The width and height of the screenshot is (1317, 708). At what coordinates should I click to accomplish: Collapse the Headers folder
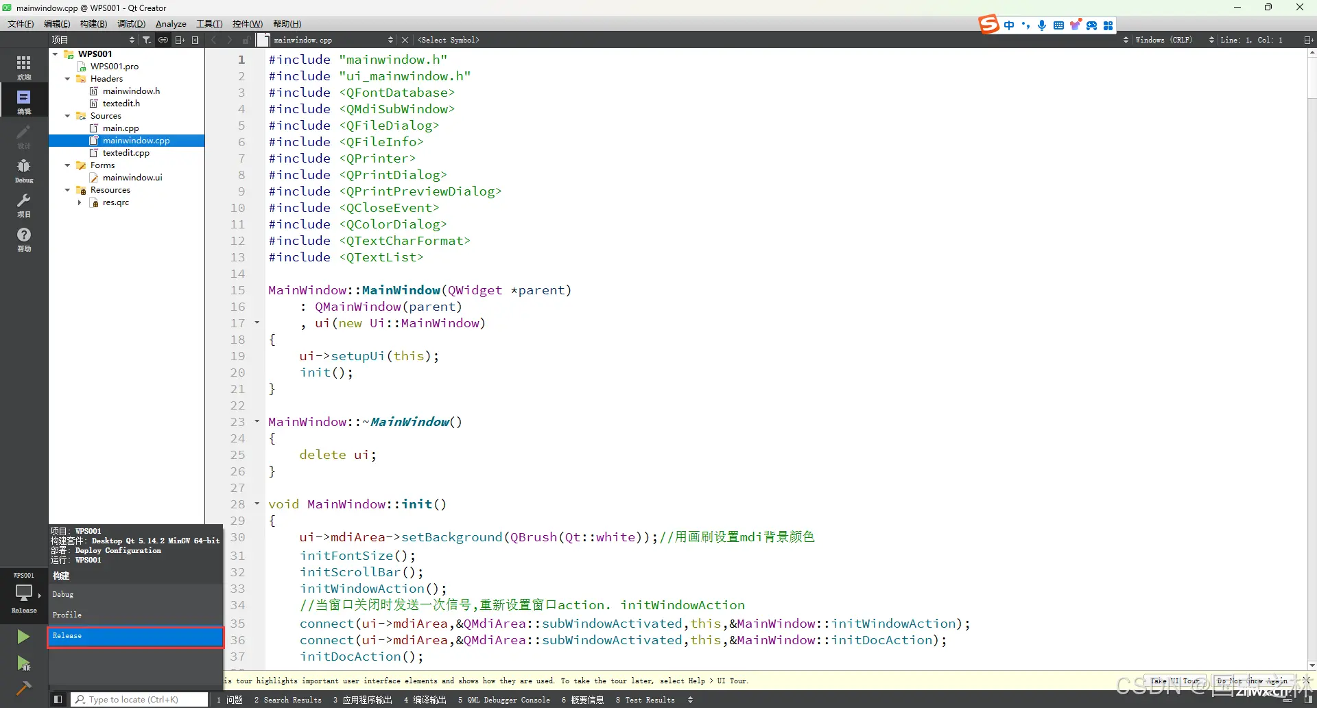[67, 79]
